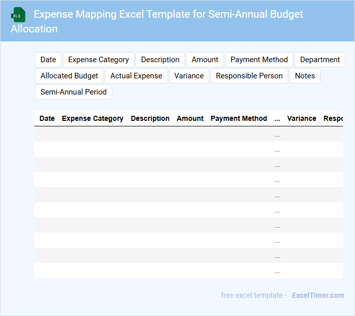
Task: Select the Responsible Person tag
Action: tap(249, 76)
